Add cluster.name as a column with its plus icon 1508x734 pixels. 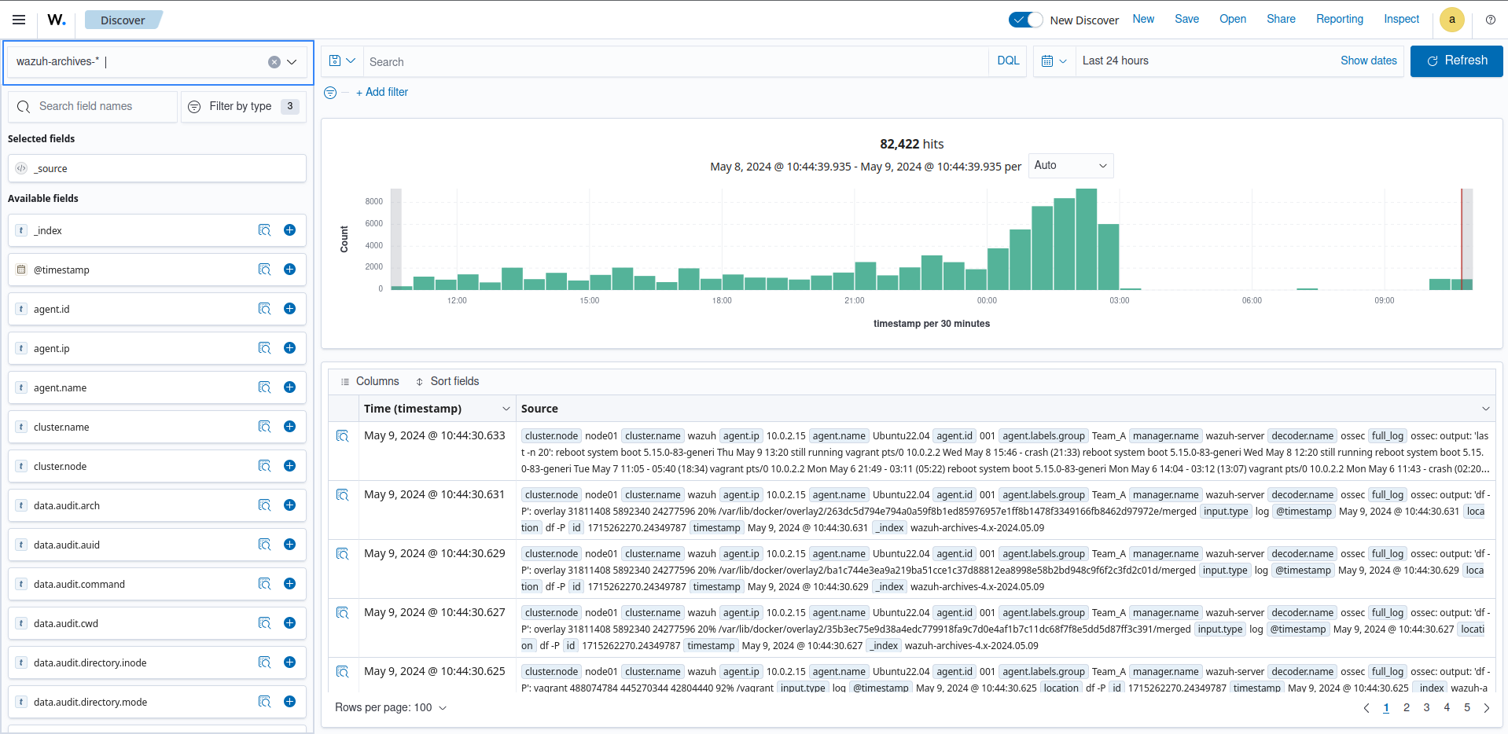(x=289, y=427)
